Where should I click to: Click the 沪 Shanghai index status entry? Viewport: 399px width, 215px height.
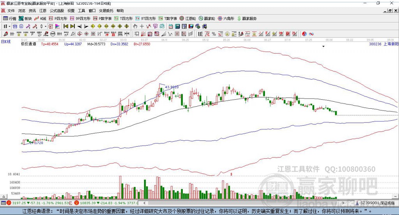point(40,203)
